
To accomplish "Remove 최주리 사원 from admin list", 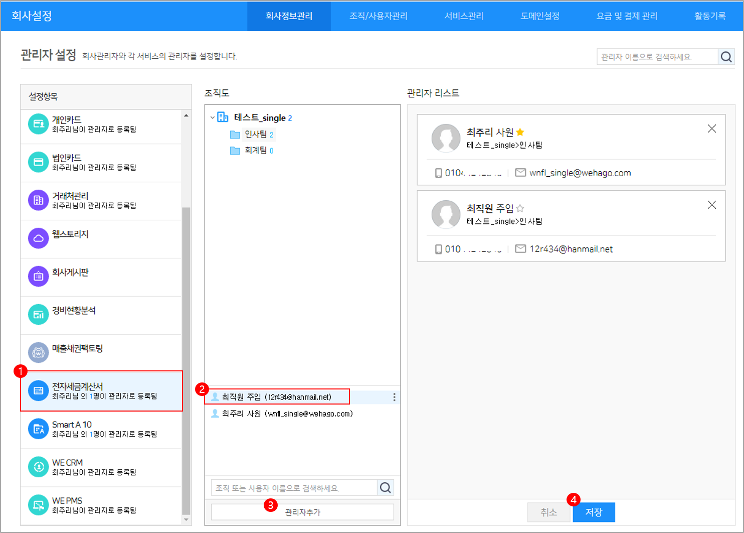I will coord(712,129).
